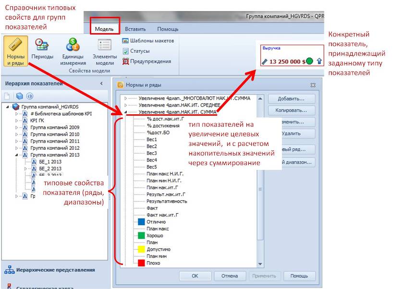The height and width of the screenshot is (289, 404).
Task: Open Статусы in the ribbon
Action: point(136,51)
